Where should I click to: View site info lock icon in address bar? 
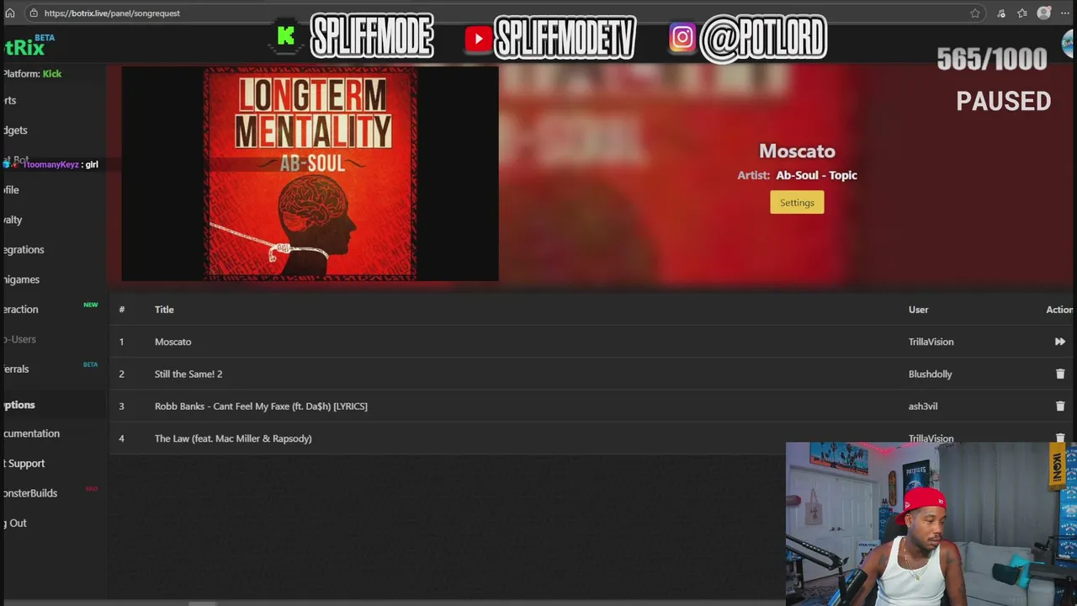click(x=33, y=13)
